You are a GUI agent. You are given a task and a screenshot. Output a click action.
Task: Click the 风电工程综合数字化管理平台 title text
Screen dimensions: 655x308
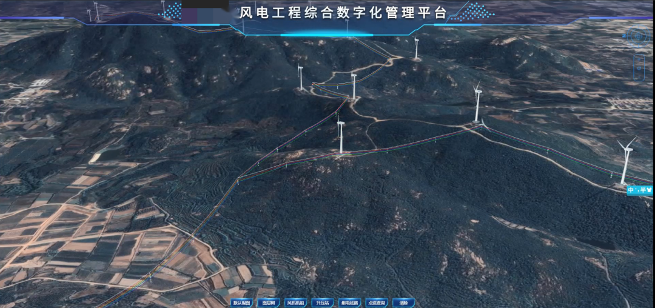(x=343, y=13)
